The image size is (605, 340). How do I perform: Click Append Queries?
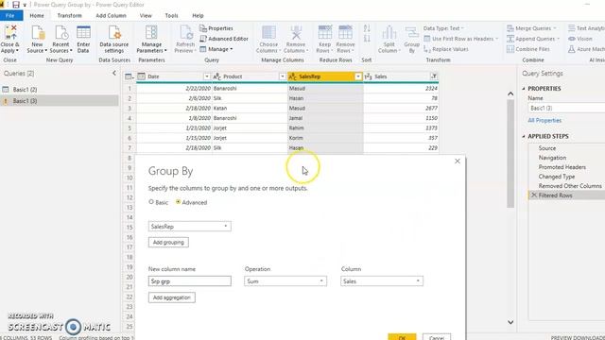[533, 39]
